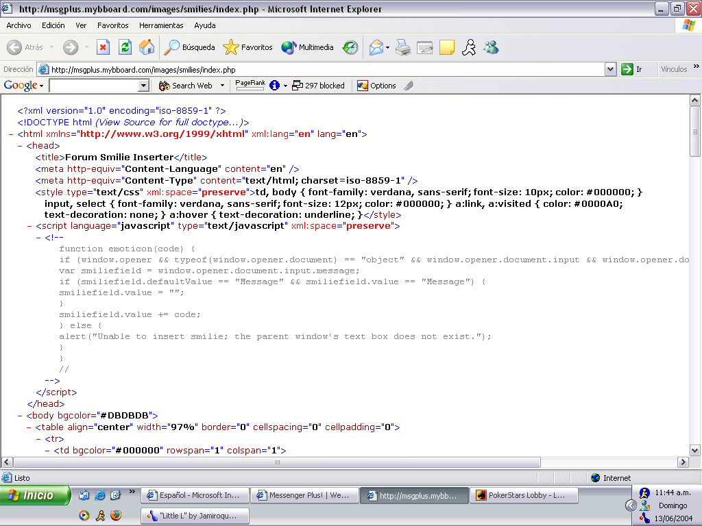The width and height of the screenshot is (702, 526).
Task: Click the green Ir go button
Action: [x=632, y=69]
